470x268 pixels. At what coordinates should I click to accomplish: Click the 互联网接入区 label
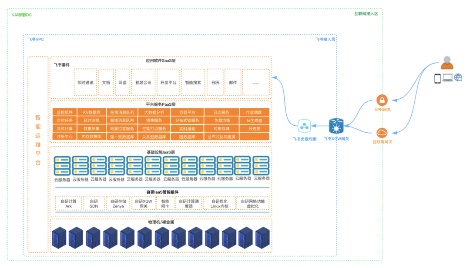[x=366, y=13]
